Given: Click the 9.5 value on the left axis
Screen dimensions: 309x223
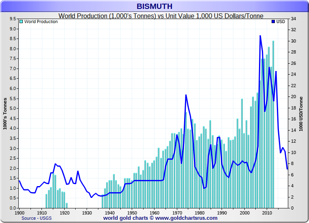Looking at the screenshot, I should coord(13,19).
